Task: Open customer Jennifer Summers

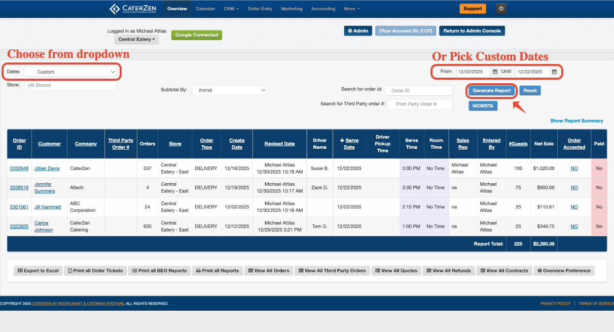Action: pyautogui.click(x=45, y=187)
